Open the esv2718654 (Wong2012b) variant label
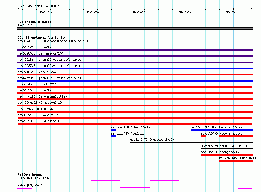Viewport: 261px width, 192px height. [x=37, y=72]
